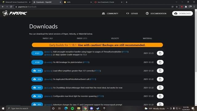Download build #98
The image size is (197, 111).
point(37,79)
